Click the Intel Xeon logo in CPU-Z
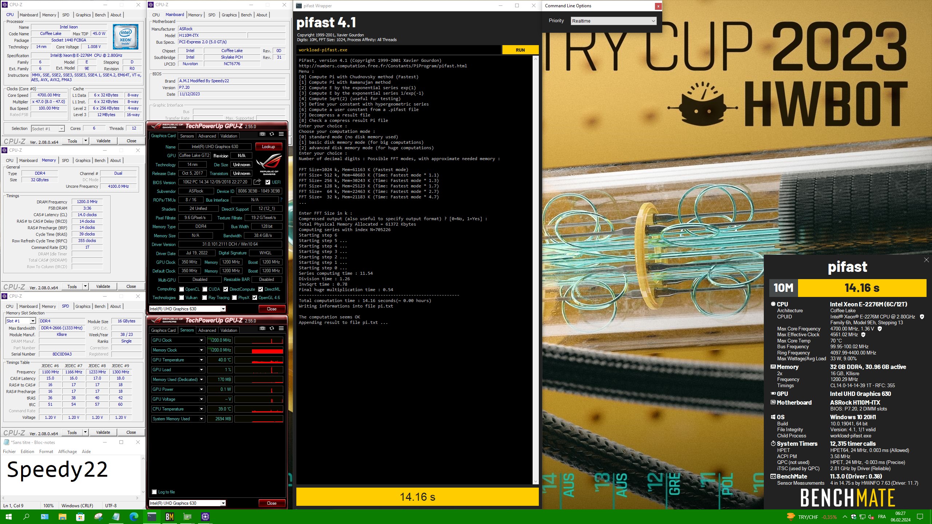932x524 pixels. pyautogui.click(x=125, y=37)
